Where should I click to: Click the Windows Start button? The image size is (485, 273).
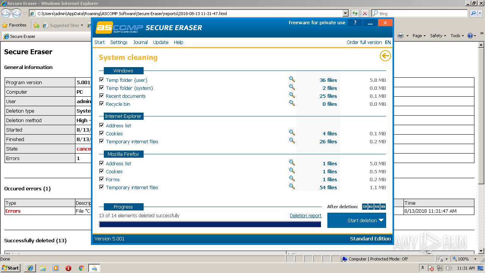point(10,268)
